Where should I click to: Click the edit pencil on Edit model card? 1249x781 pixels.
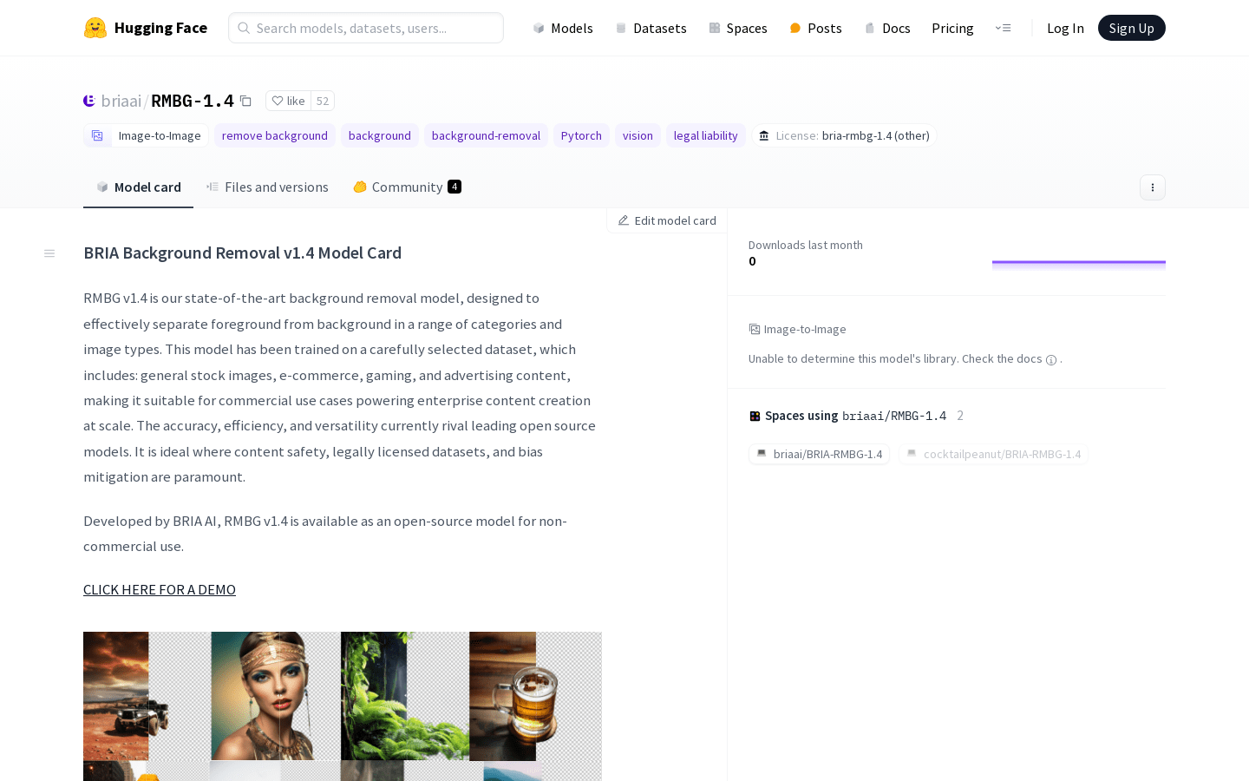point(624,220)
